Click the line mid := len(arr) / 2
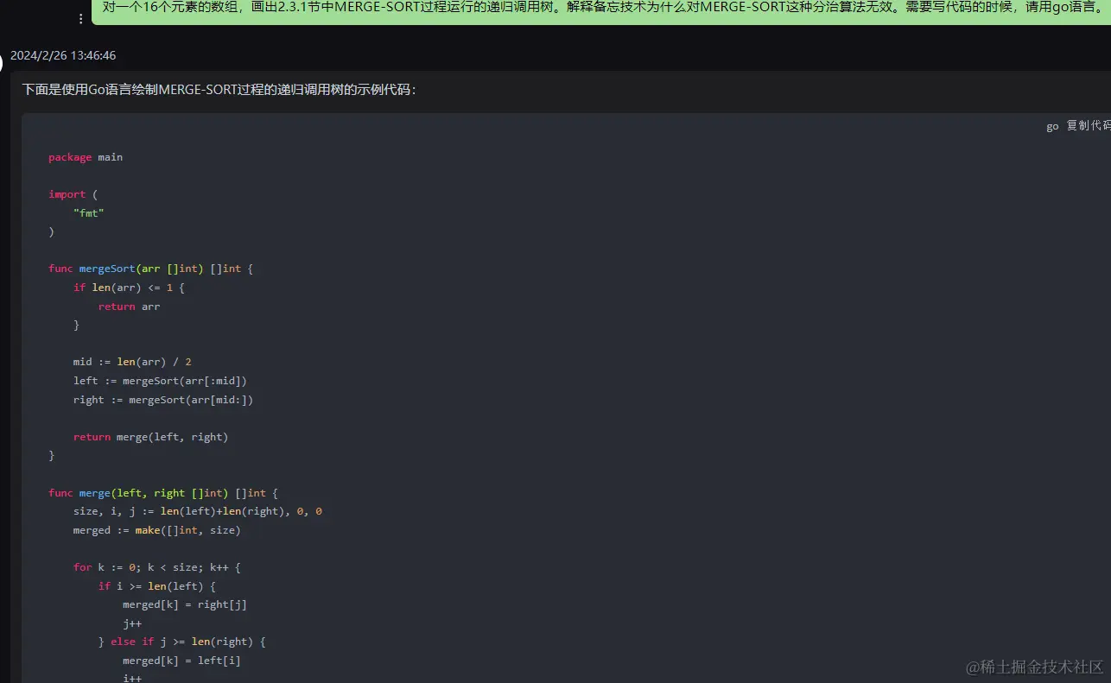This screenshot has height=683, width=1111. [132, 362]
